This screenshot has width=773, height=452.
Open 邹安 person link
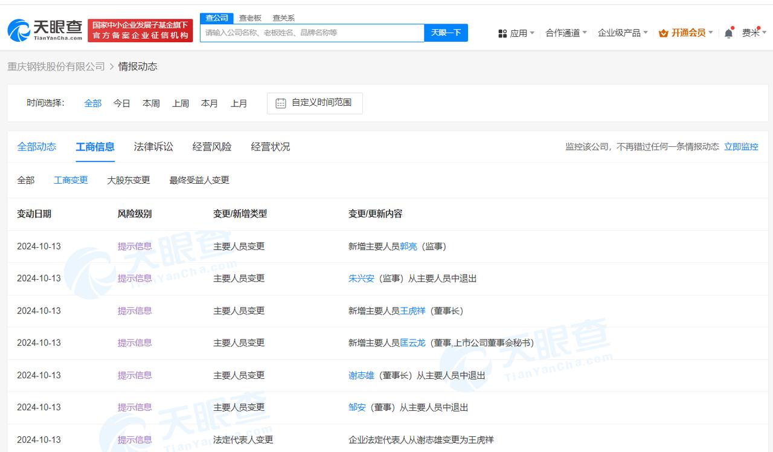pyautogui.click(x=357, y=408)
